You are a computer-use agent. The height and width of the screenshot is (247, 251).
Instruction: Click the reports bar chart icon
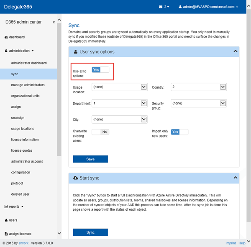click(6, 206)
